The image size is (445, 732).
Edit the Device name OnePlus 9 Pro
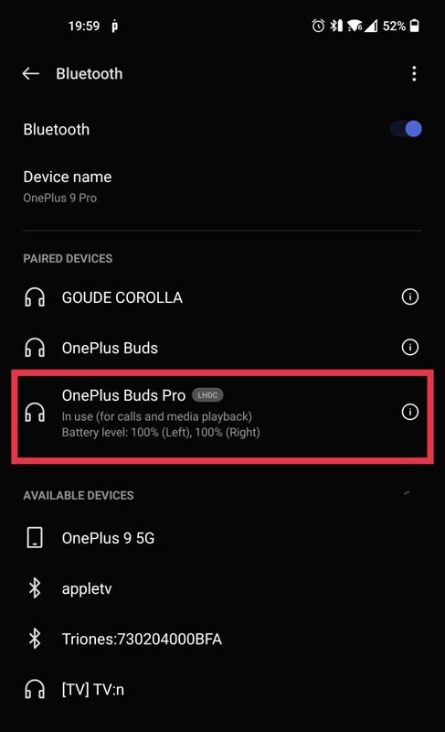coord(222,187)
